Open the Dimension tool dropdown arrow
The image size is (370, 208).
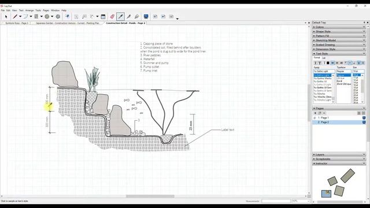pyautogui.click(x=97, y=17)
